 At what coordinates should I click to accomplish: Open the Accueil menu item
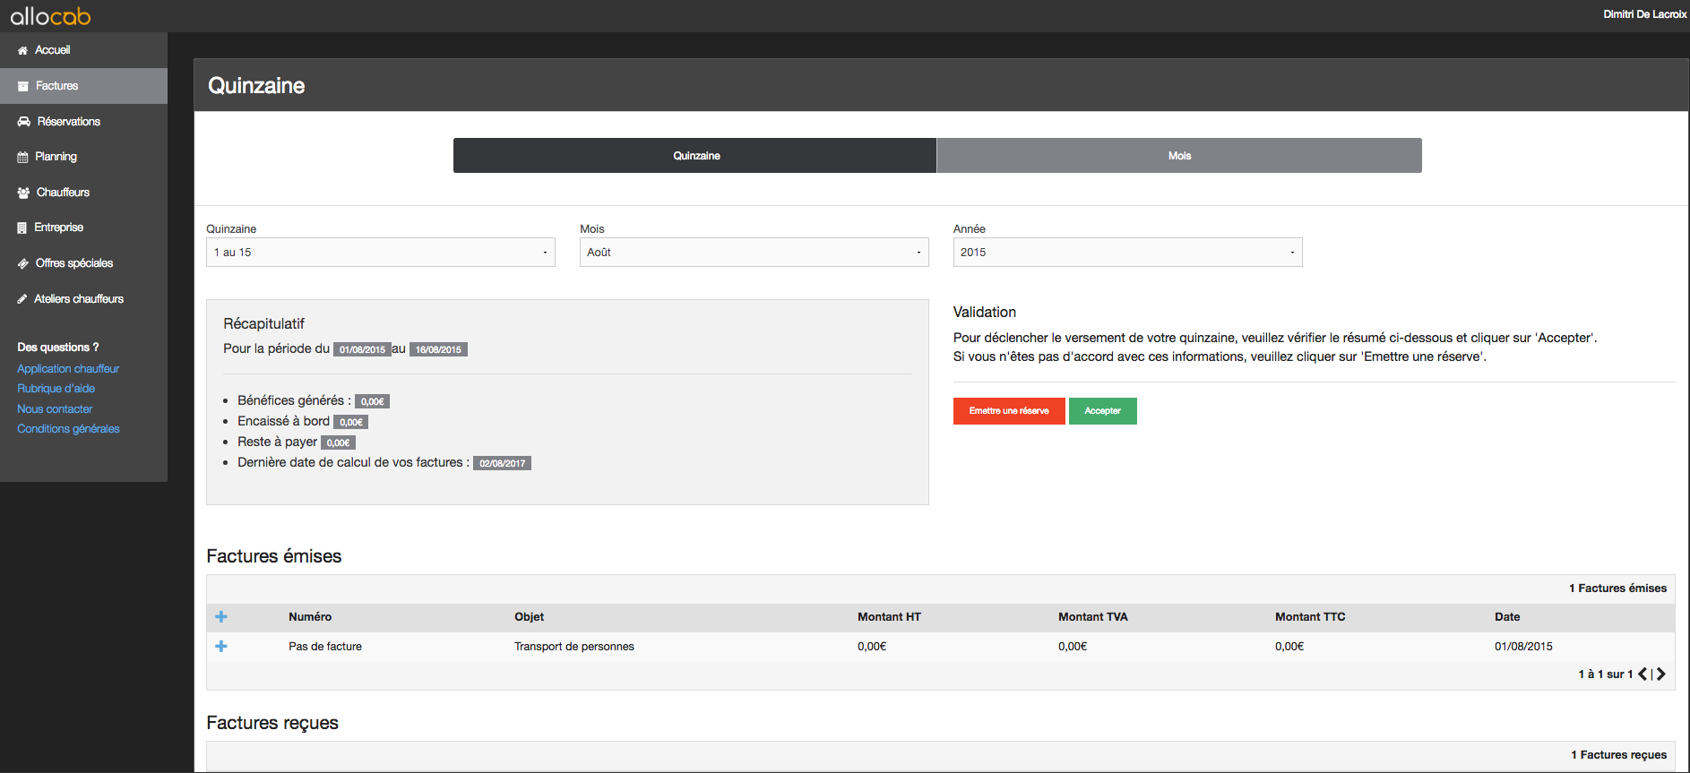(83, 50)
